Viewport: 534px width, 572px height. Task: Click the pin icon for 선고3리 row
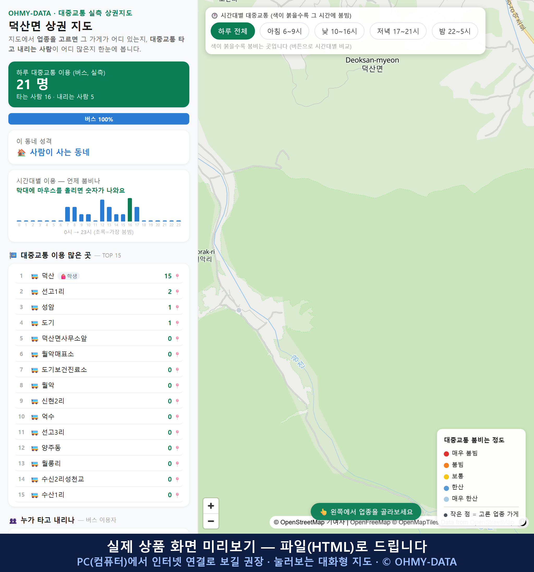[x=177, y=432]
